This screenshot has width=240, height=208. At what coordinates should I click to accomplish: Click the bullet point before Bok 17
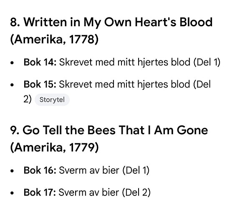pyautogui.click(x=12, y=193)
